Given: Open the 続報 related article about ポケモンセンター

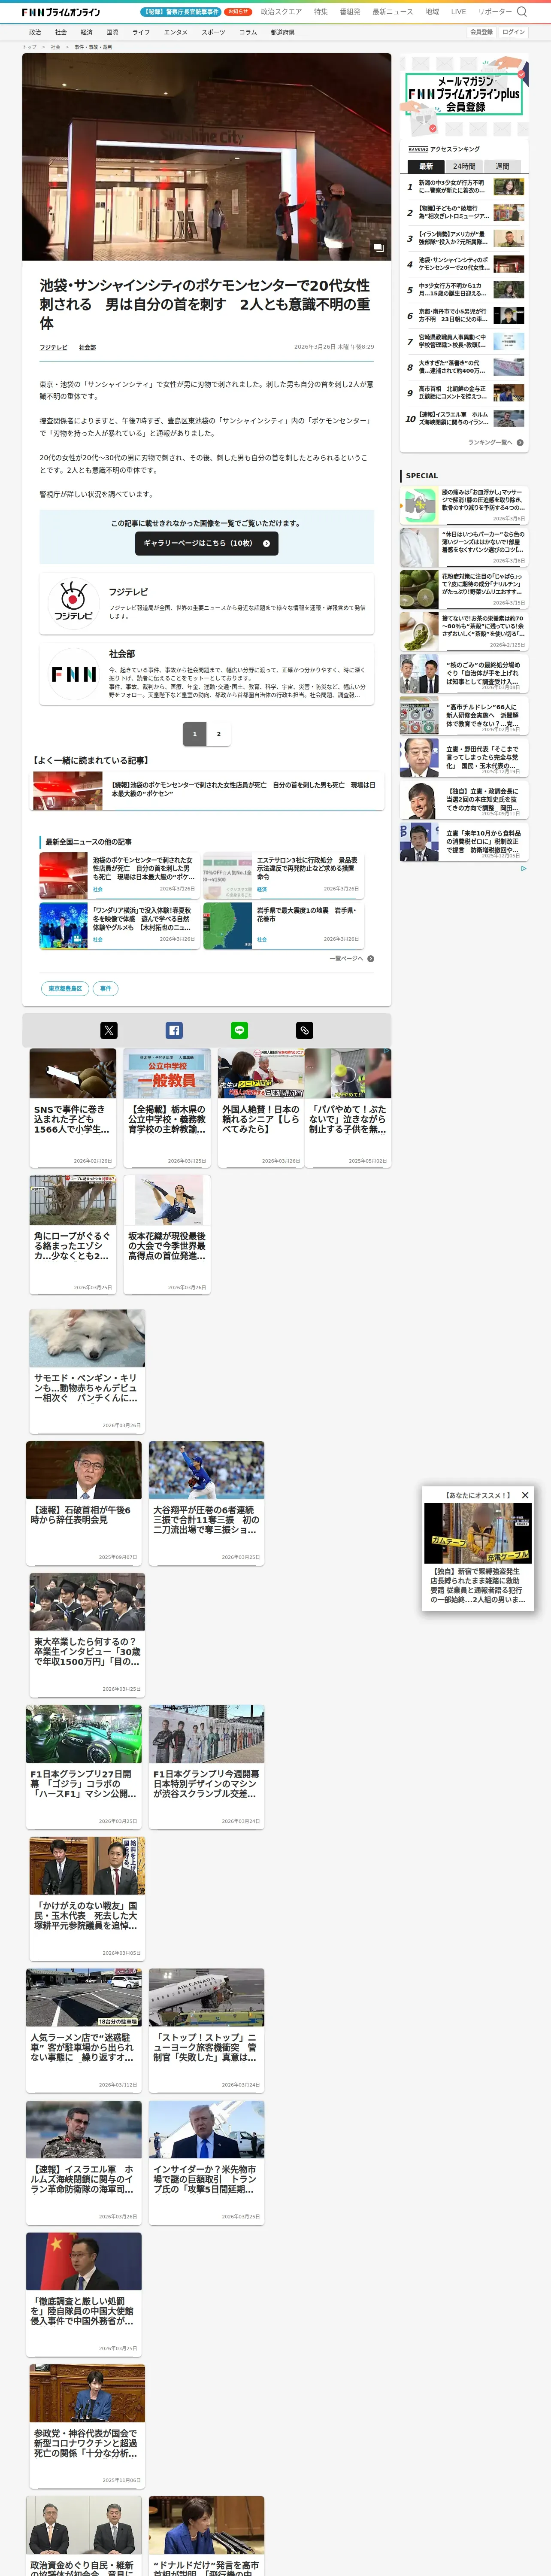Looking at the screenshot, I should 208,790.
